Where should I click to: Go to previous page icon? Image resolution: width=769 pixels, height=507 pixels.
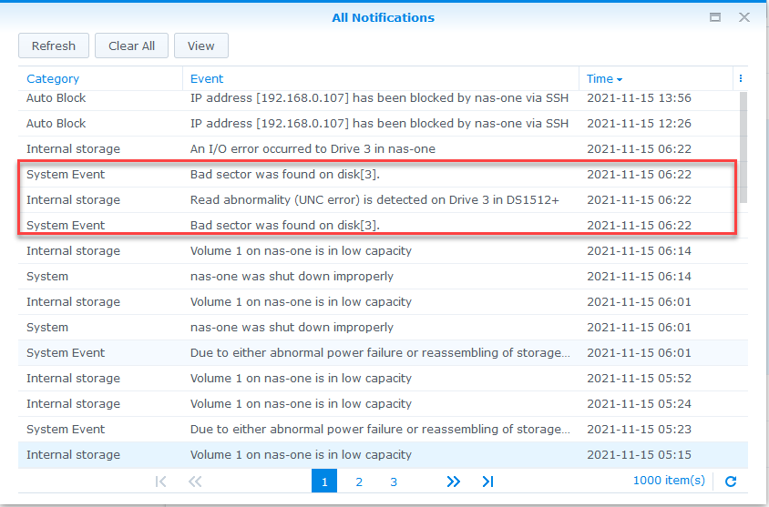195,482
